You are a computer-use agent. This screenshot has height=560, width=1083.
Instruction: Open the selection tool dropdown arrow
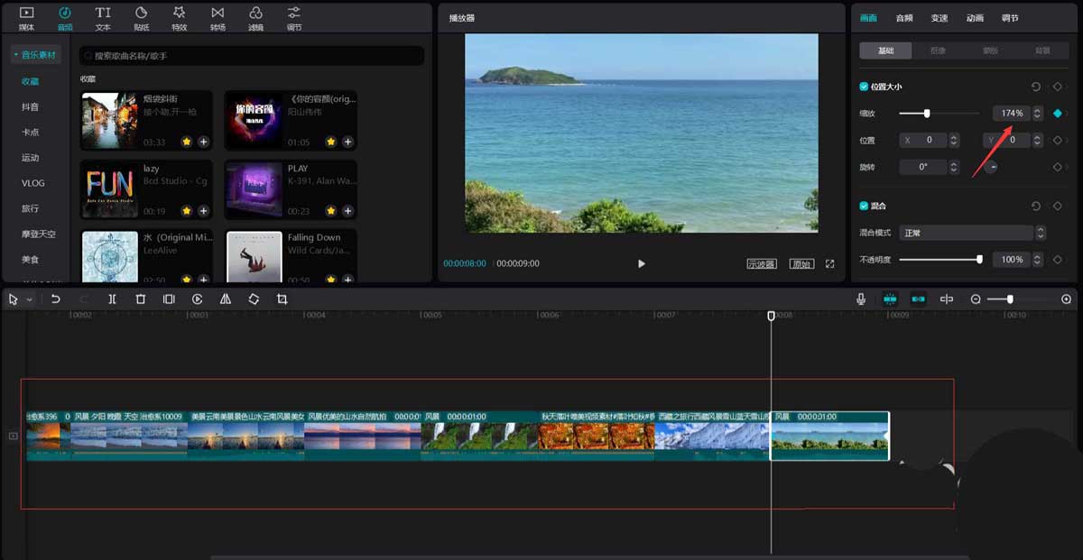(30, 299)
